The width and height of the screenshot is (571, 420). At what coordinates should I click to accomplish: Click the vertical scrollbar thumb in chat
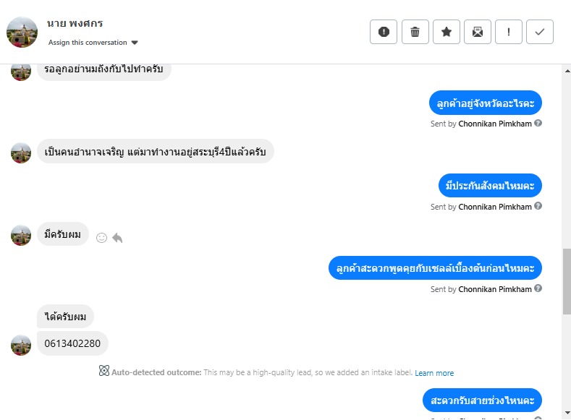coord(567,280)
